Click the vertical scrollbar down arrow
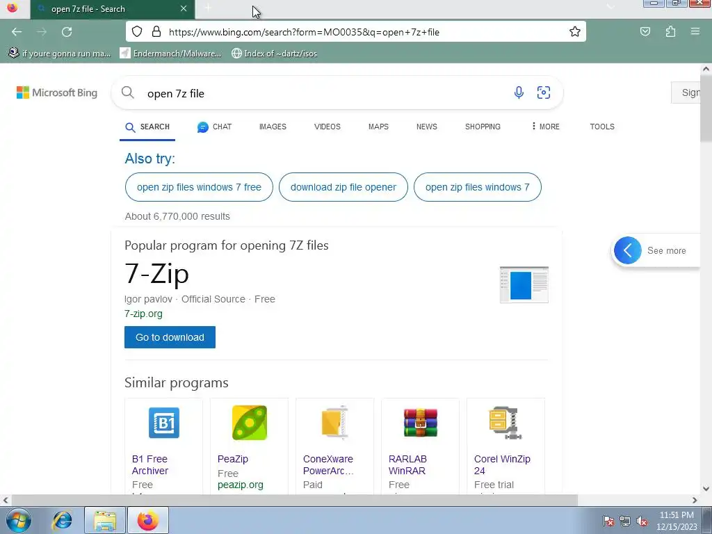The height and width of the screenshot is (534, 712). coord(706,489)
